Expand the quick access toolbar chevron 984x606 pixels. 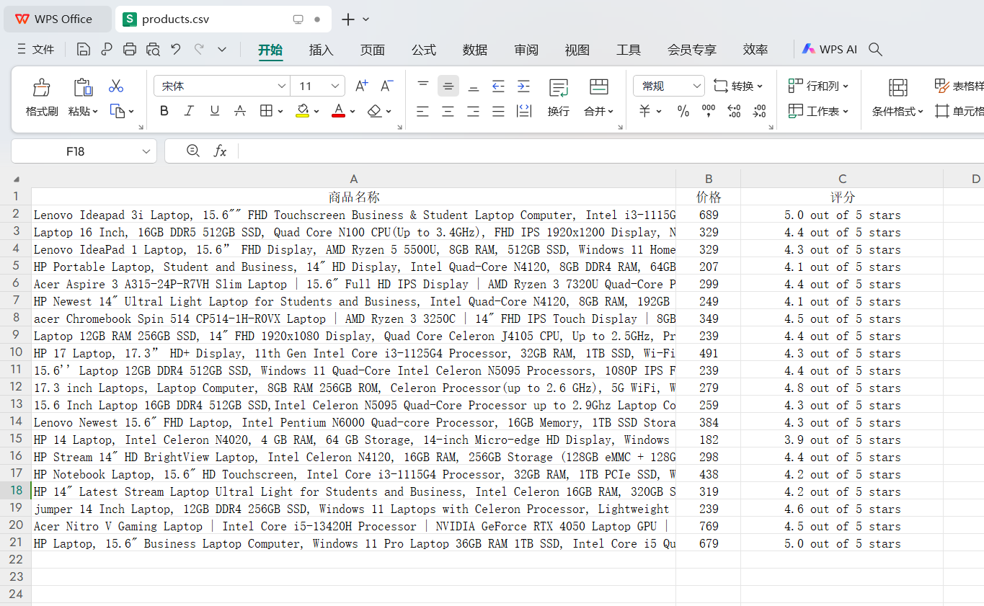point(222,49)
